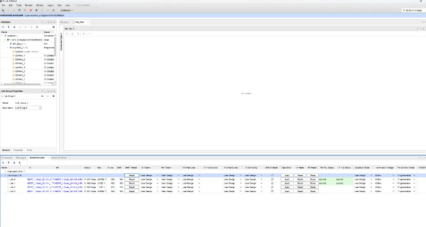Click the red X toolbar icon

tap(31, 10)
